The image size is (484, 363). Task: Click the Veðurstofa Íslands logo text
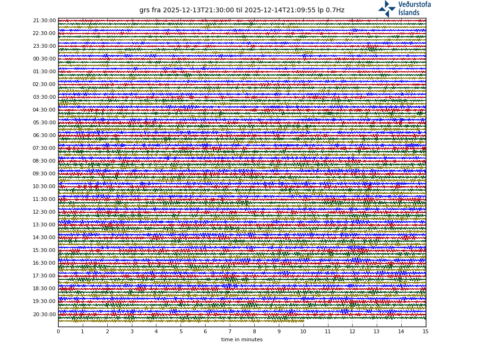point(414,9)
